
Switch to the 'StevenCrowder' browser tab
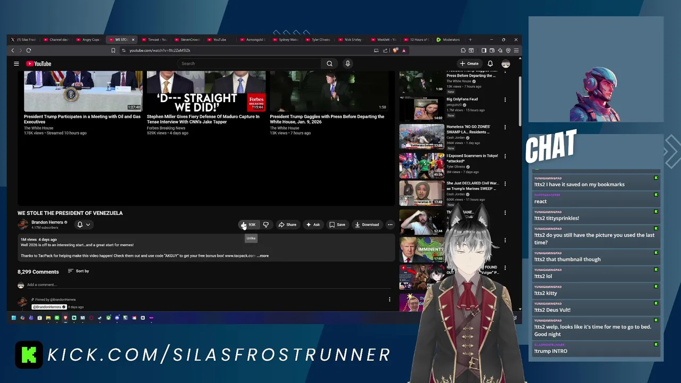tap(186, 39)
